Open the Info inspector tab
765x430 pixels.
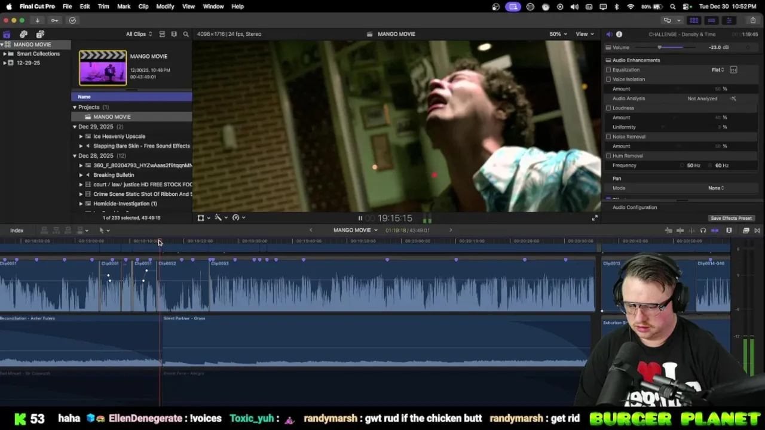coord(619,34)
